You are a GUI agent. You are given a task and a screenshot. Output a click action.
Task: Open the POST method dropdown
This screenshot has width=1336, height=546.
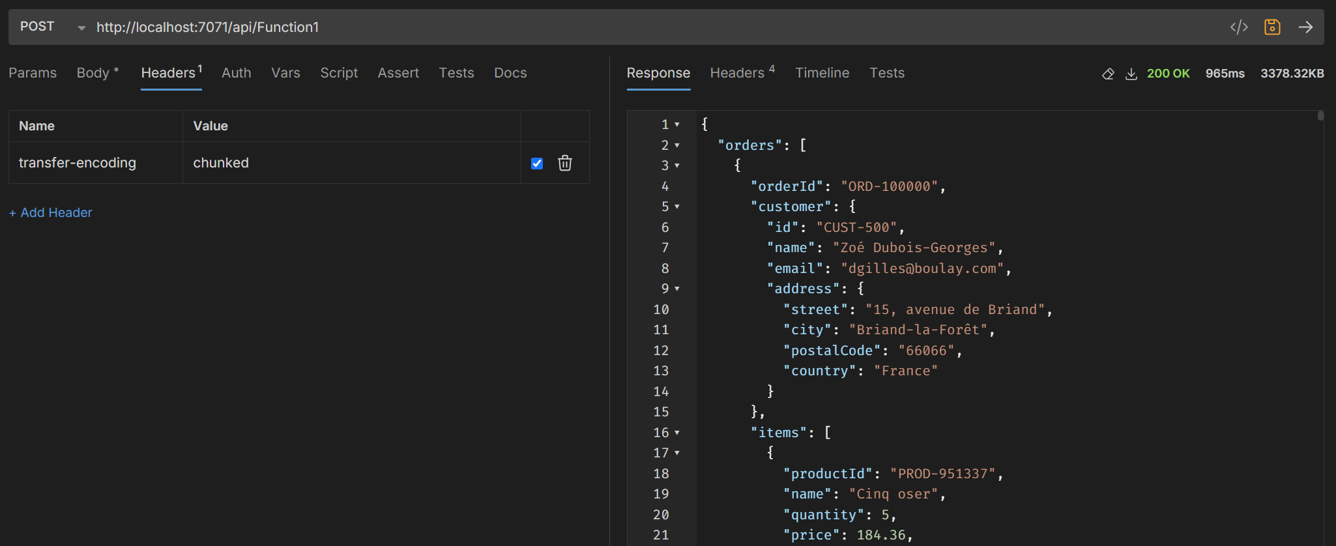[x=53, y=27]
